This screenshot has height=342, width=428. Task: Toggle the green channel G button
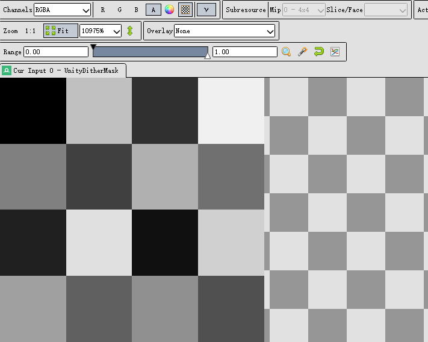tap(120, 10)
